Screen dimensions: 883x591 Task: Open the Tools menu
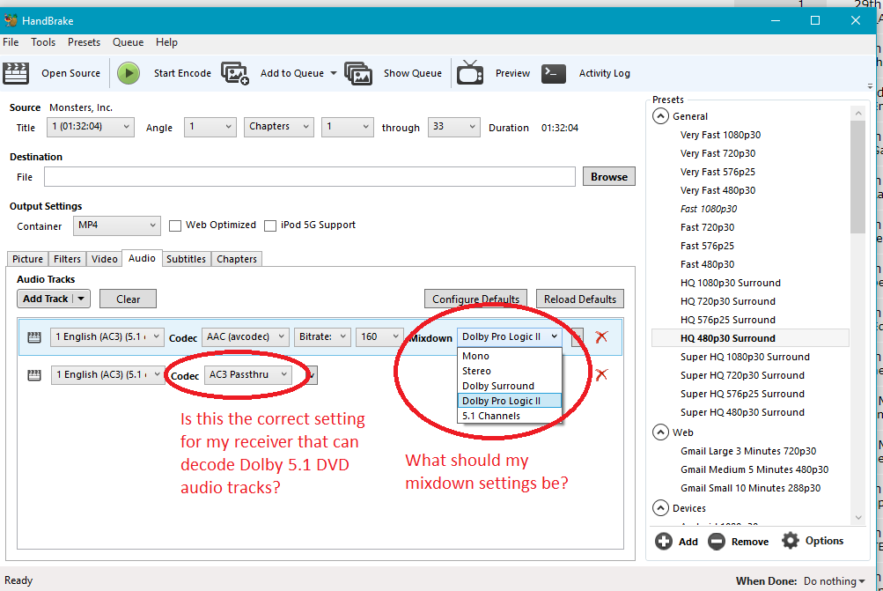click(43, 42)
